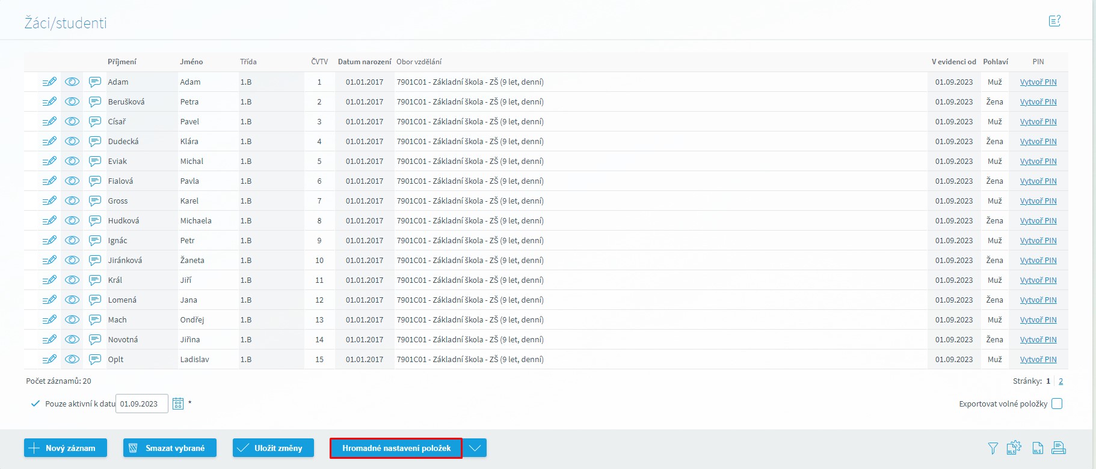This screenshot has width=1096, height=469.
Task: Click Vytvoř PIN for Berušková
Action: click(1038, 101)
